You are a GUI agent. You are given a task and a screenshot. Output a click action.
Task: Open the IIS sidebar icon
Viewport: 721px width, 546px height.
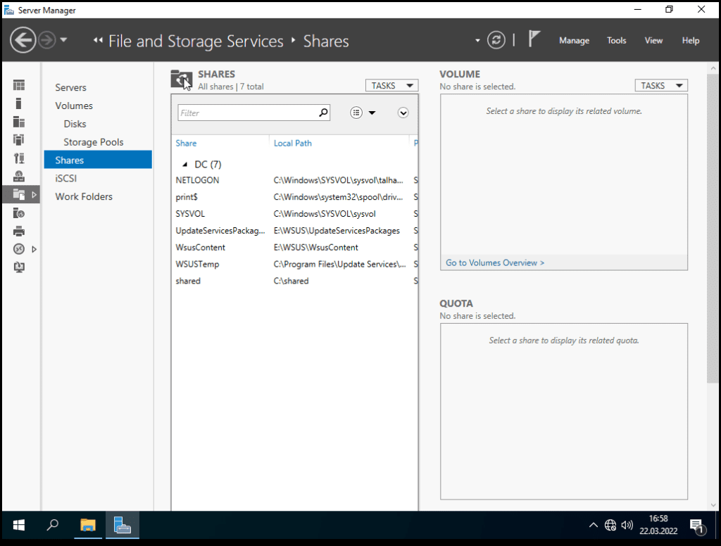[19, 212]
